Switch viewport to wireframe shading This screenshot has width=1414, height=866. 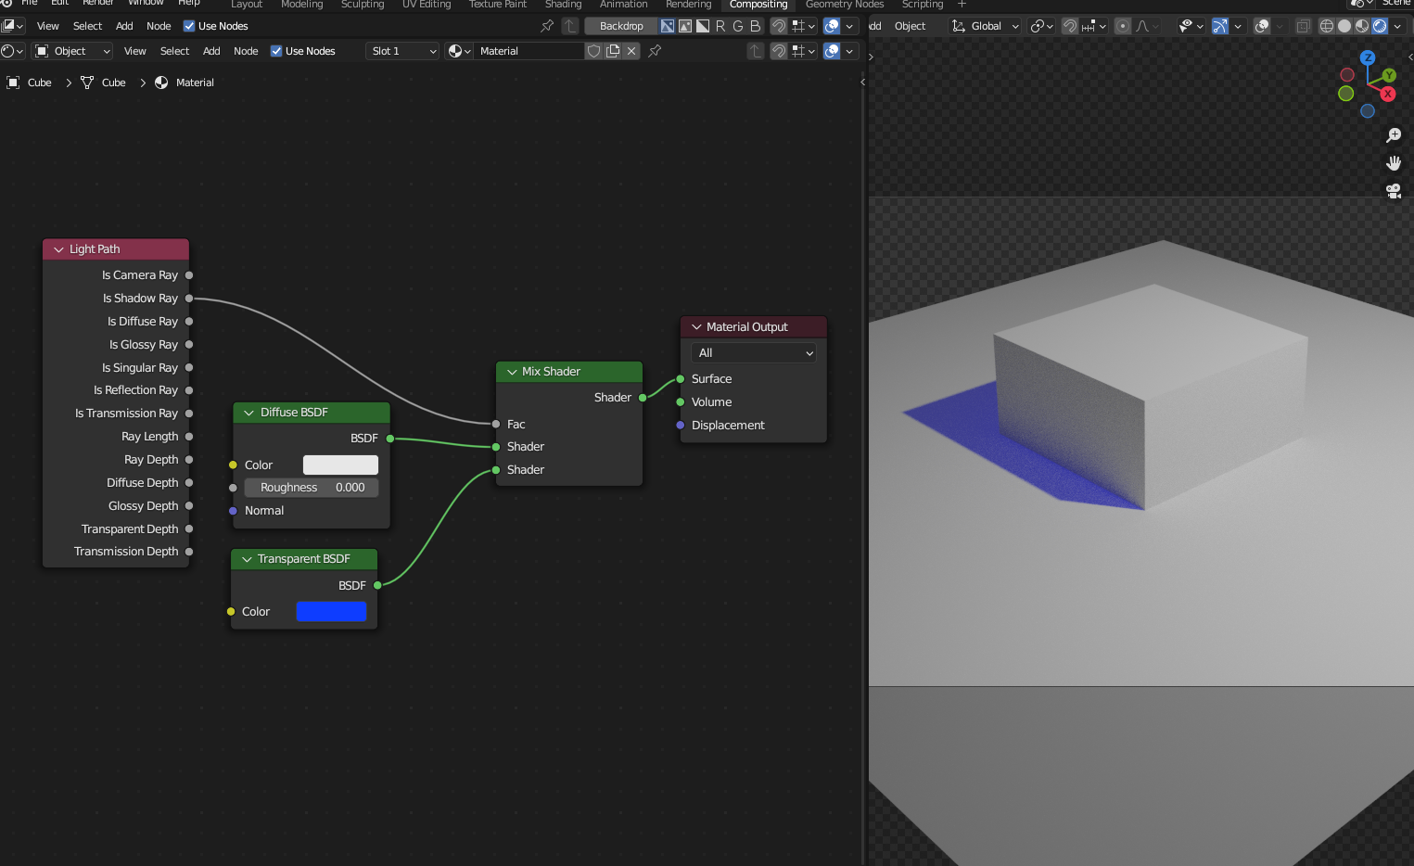coord(1327,26)
